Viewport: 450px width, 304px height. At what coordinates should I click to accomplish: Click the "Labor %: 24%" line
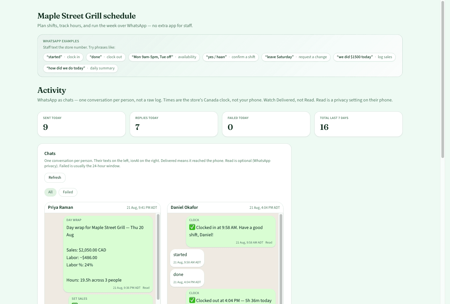(x=80, y=265)
